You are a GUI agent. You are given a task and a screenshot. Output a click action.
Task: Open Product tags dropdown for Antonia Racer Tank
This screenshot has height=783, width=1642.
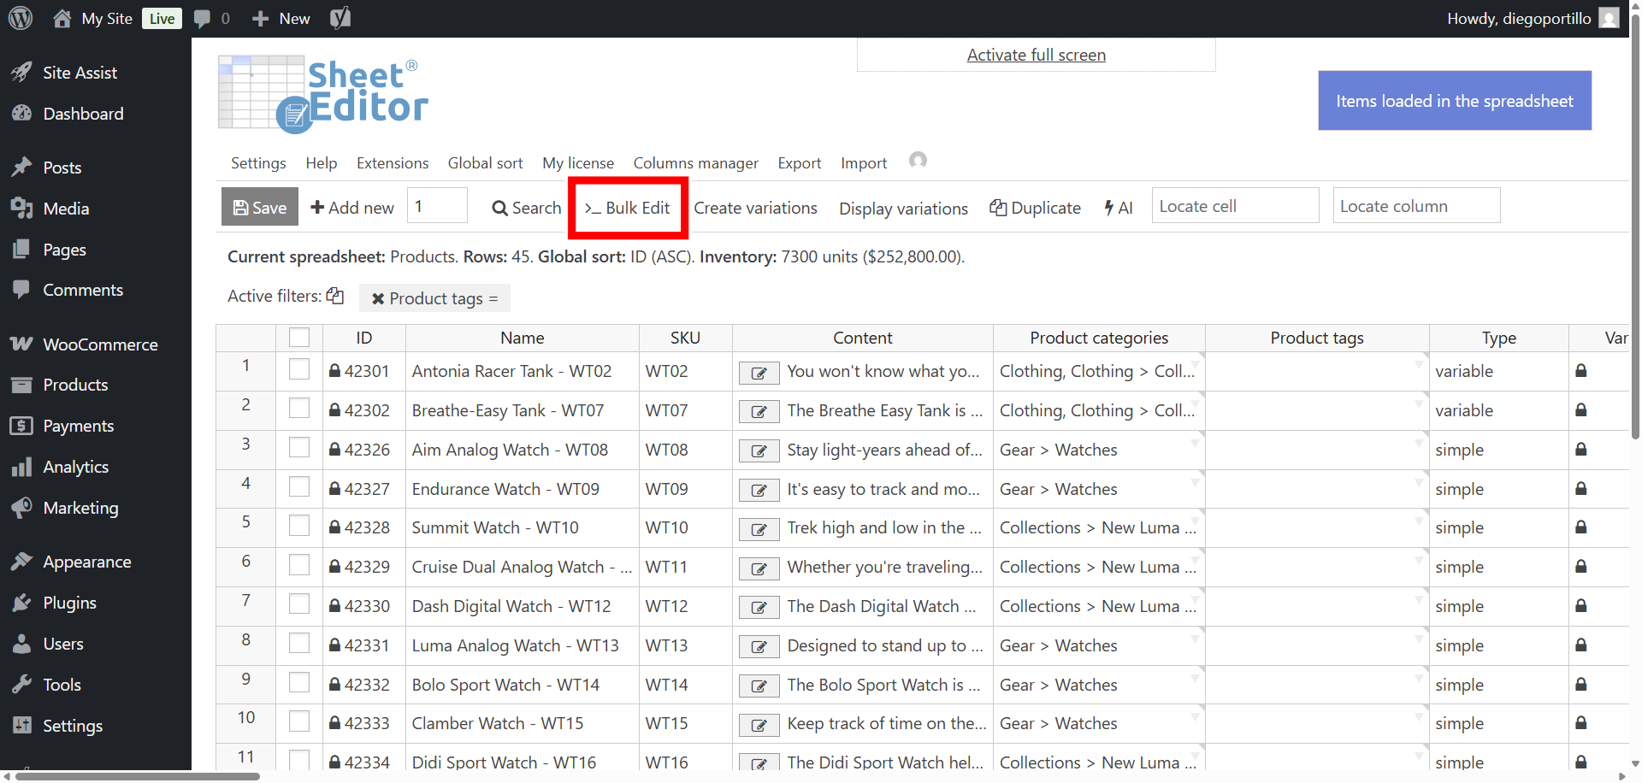tap(1419, 363)
